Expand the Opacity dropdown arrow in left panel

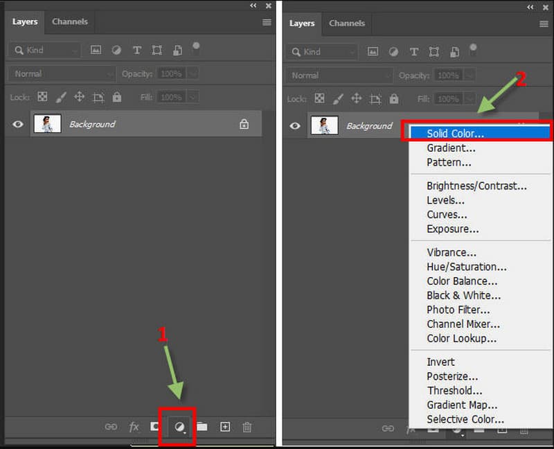click(193, 73)
